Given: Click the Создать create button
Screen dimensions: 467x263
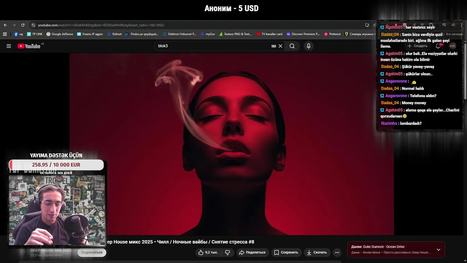Looking at the screenshot, I should tap(417, 46).
